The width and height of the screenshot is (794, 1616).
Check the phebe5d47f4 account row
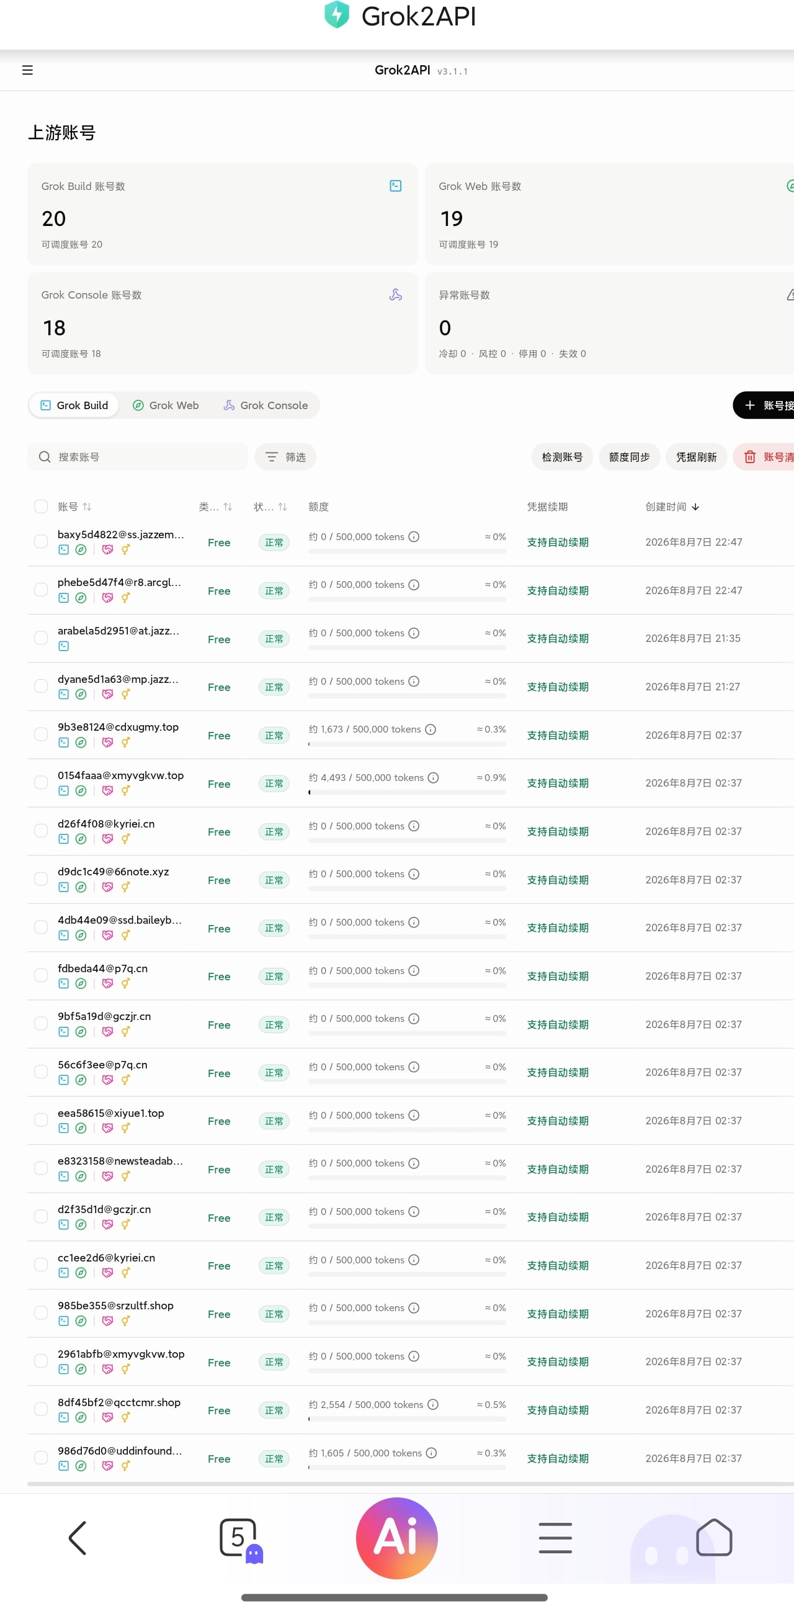tap(42, 590)
